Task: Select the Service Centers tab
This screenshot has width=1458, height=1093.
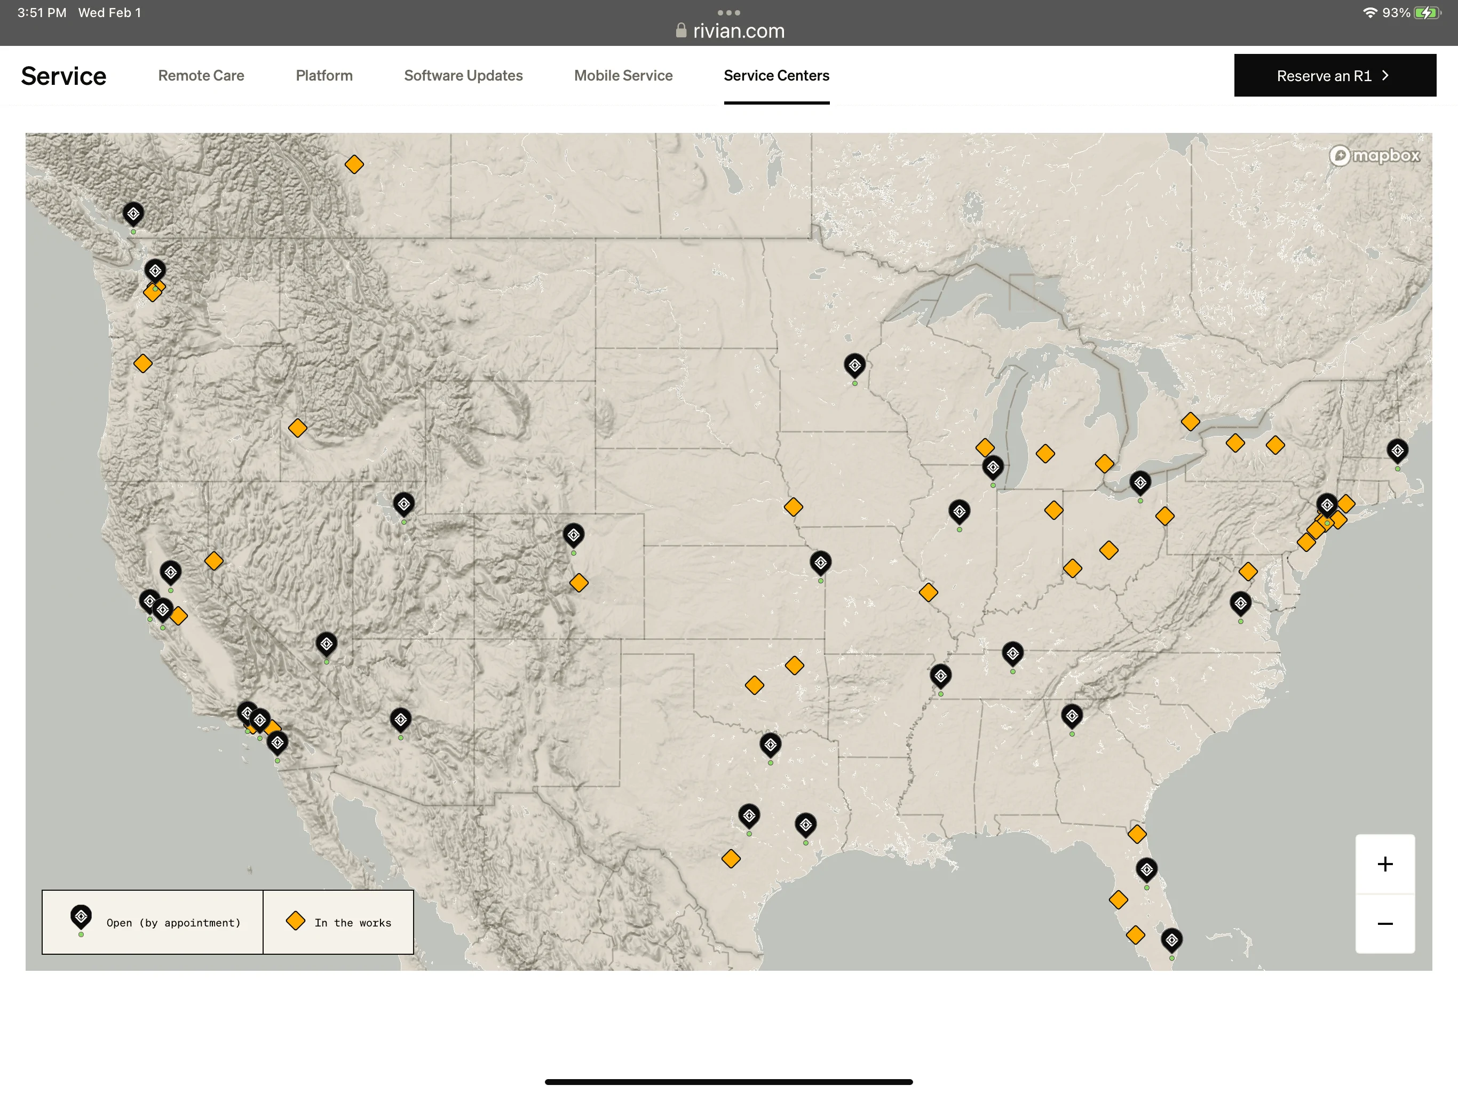Action: [776, 75]
